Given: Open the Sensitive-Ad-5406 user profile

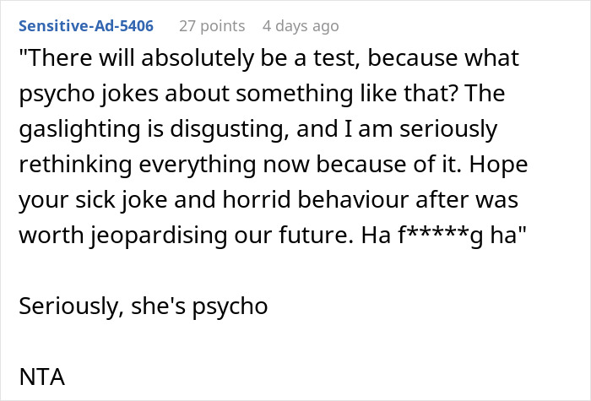Looking at the screenshot, I should [86, 26].
